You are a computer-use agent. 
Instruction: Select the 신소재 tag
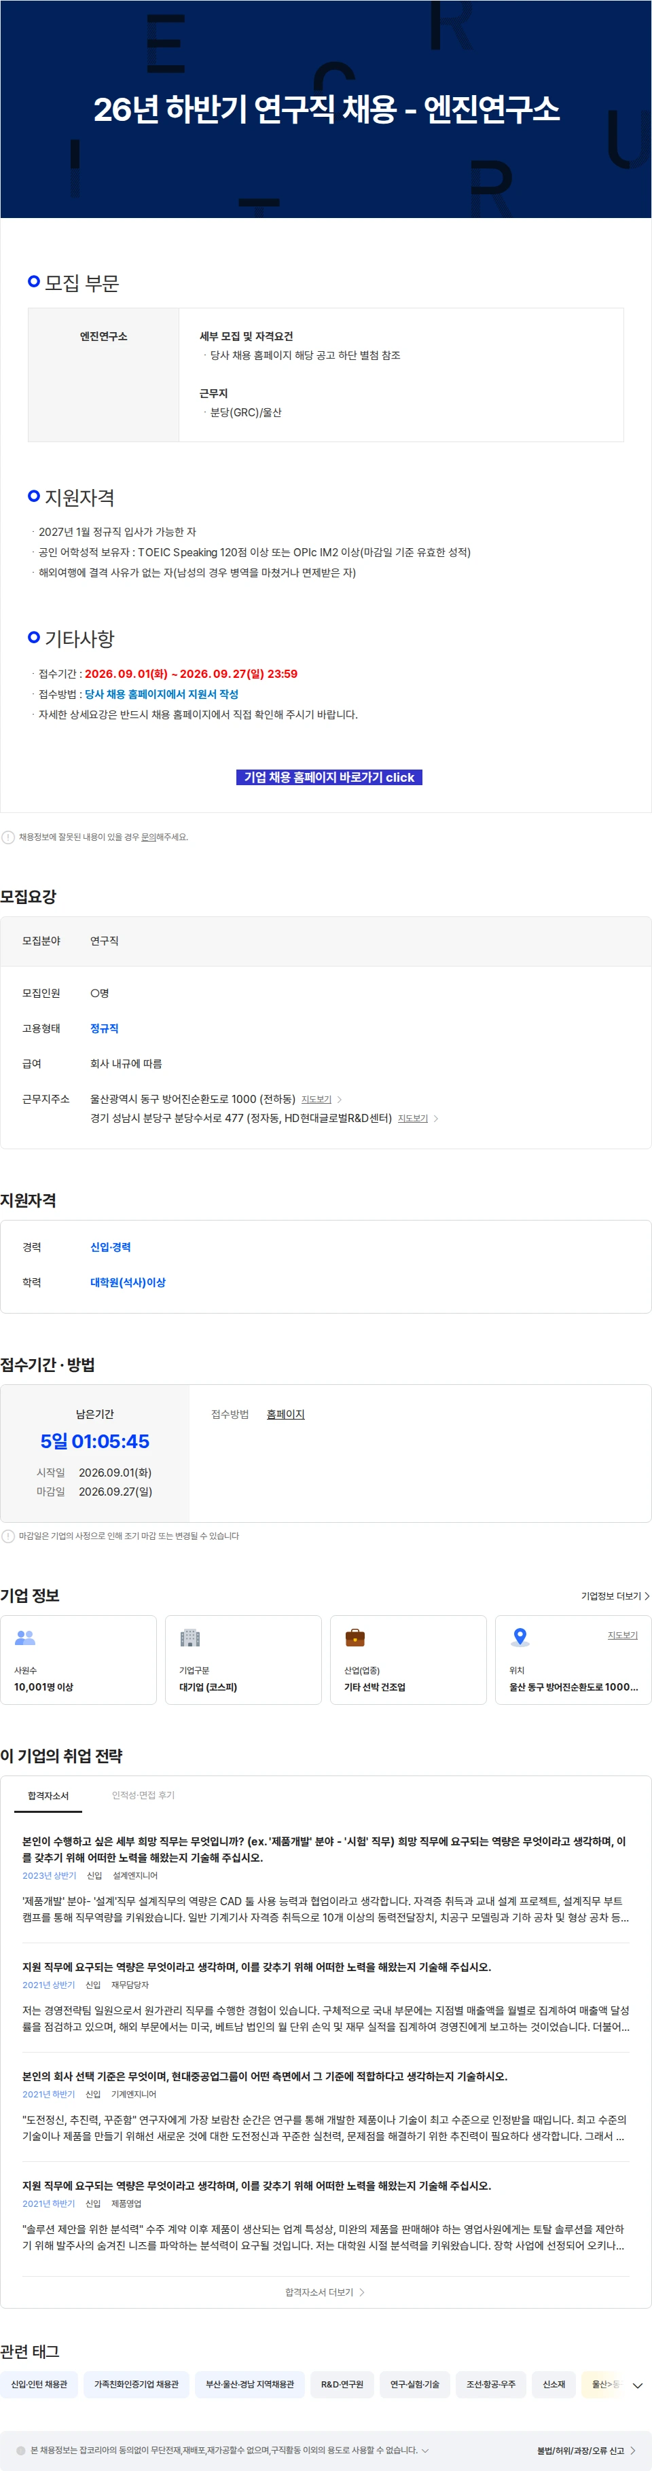click(554, 2383)
